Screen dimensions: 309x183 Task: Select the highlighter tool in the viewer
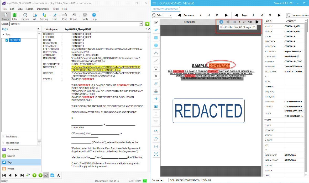click(156, 30)
